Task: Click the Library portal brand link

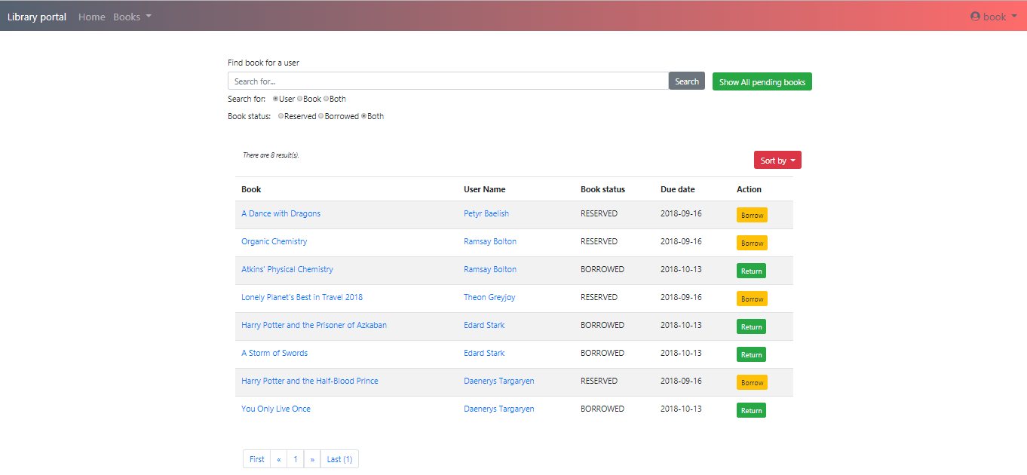Action: click(x=37, y=17)
